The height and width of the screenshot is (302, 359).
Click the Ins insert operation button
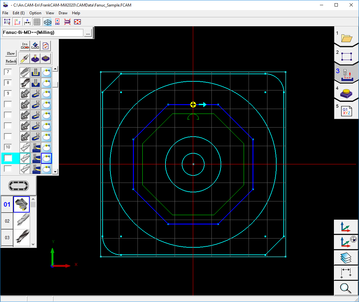[x=25, y=46]
